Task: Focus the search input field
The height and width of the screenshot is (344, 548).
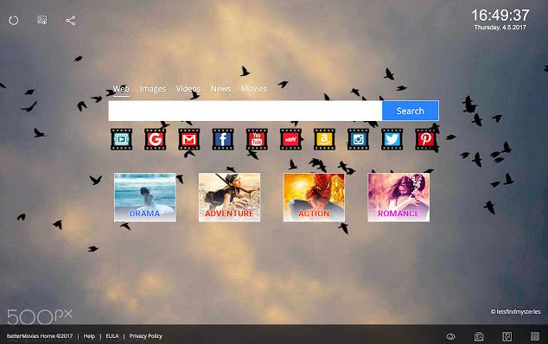Action: (x=245, y=111)
